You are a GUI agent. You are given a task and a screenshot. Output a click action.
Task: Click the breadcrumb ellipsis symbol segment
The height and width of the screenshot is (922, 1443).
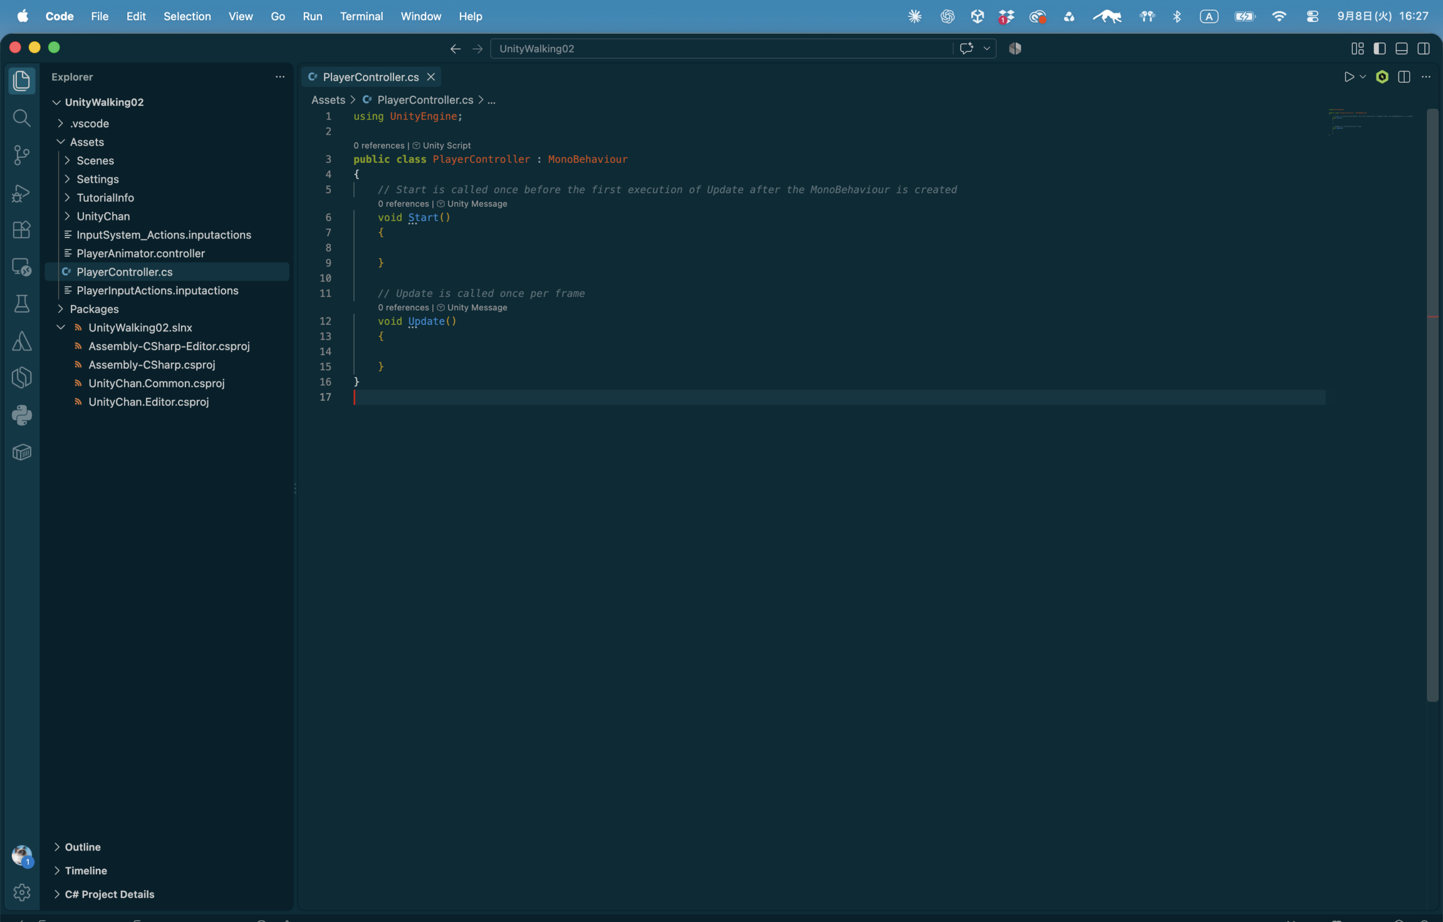click(x=492, y=100)
